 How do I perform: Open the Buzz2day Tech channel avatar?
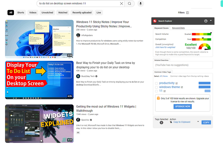(x=78, y=76)
